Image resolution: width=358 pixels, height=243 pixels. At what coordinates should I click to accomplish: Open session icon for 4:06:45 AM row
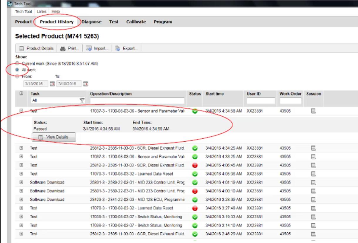point(314,165)
